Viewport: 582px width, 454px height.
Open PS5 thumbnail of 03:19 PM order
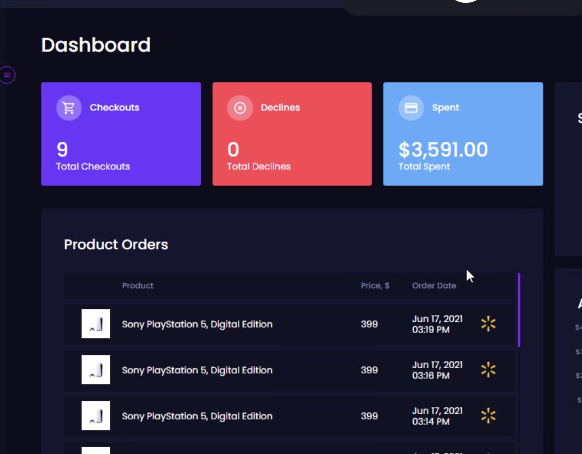(x=96, y=323)
